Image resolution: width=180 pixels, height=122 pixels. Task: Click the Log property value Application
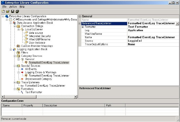135,30
